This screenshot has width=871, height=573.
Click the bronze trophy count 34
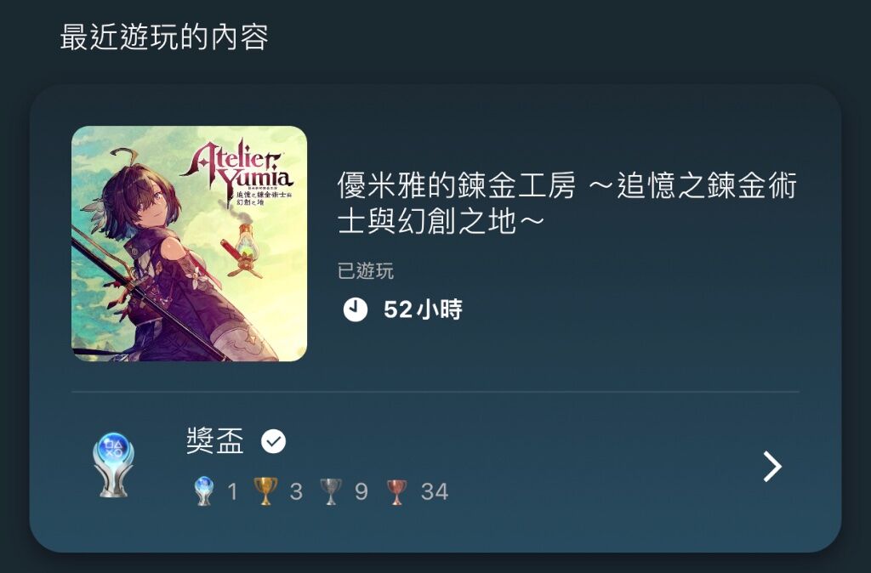(435, 491)
